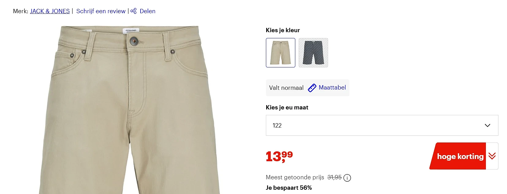This screenshot has height=194, width=507.
Task: Click the Delen share link
Action: pyautogui.click(x=147, y=11)
